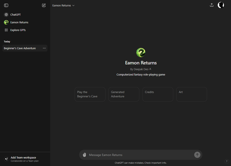The image size is (231, 166).
Task: Click the Collaborate on a Team plan text
Action: coord(25,161)
